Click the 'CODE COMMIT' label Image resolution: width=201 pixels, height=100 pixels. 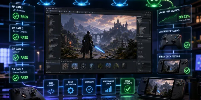[51, 84]
